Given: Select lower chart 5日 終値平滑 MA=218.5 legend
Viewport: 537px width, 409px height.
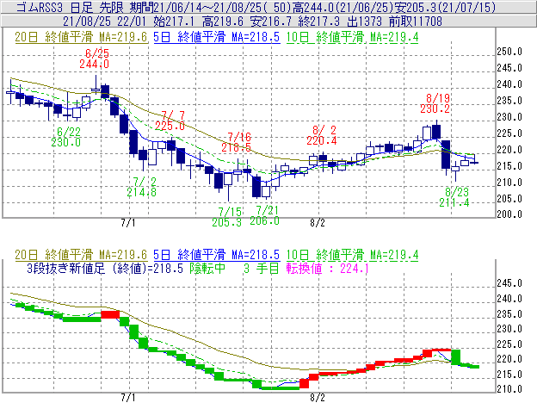Looking at the screenshot, I should pyautogui.click(x=217, y=255).
